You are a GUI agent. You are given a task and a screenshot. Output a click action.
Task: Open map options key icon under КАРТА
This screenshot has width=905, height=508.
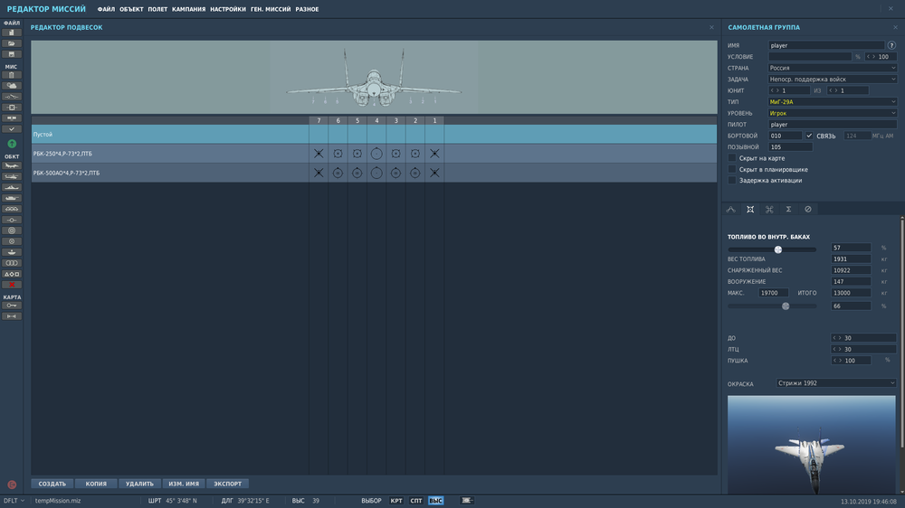point(12,306)
